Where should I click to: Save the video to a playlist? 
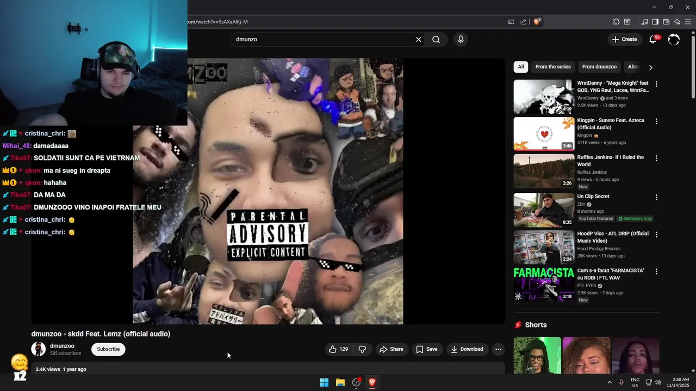pyautogui.click(x=427, y=349)
